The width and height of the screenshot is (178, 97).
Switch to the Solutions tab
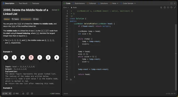(x=103, y=3)
